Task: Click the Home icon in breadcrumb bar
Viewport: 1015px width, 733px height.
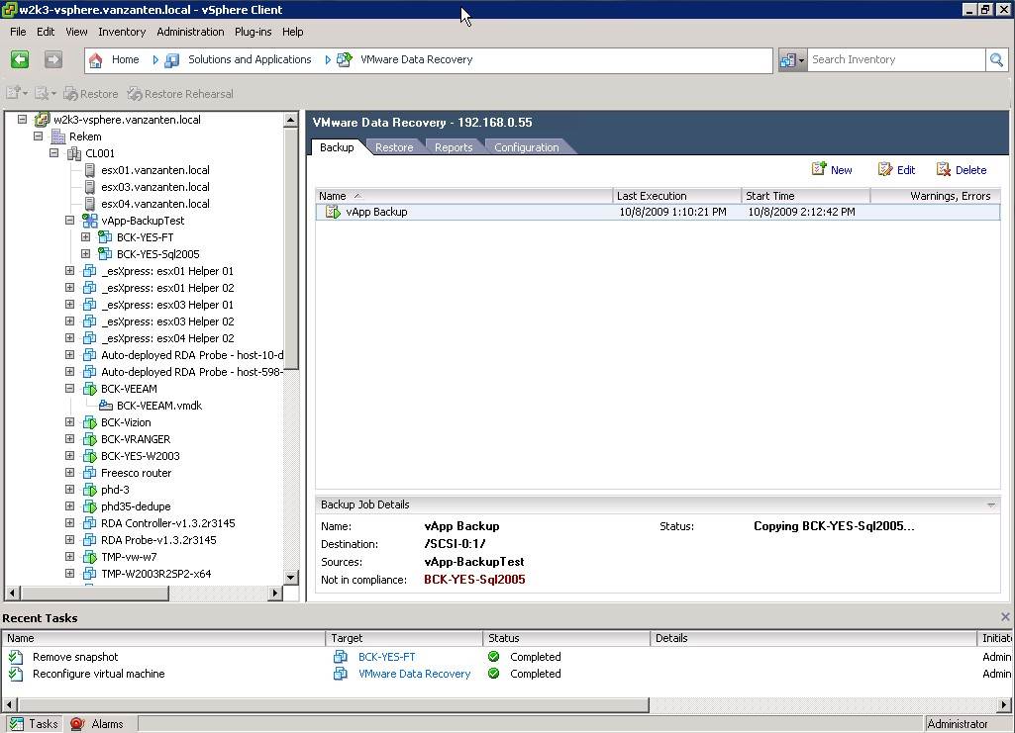Action: pos(96,60)
